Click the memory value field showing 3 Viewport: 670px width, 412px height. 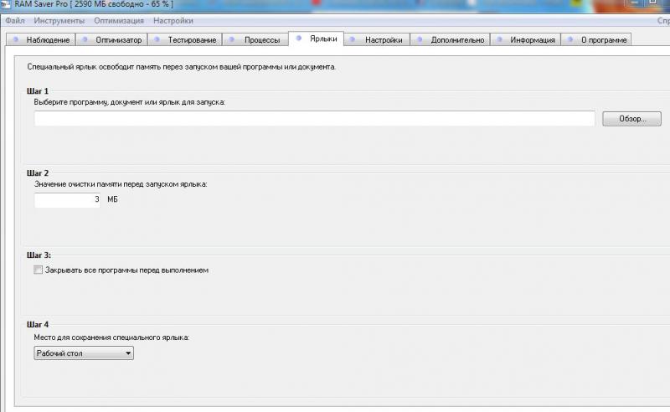click(x=67, y=199)
